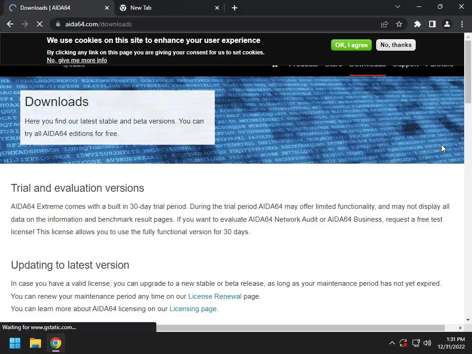Click the vertical scrollbar thumb
472x354 pixels.
[x=468, y=71]
